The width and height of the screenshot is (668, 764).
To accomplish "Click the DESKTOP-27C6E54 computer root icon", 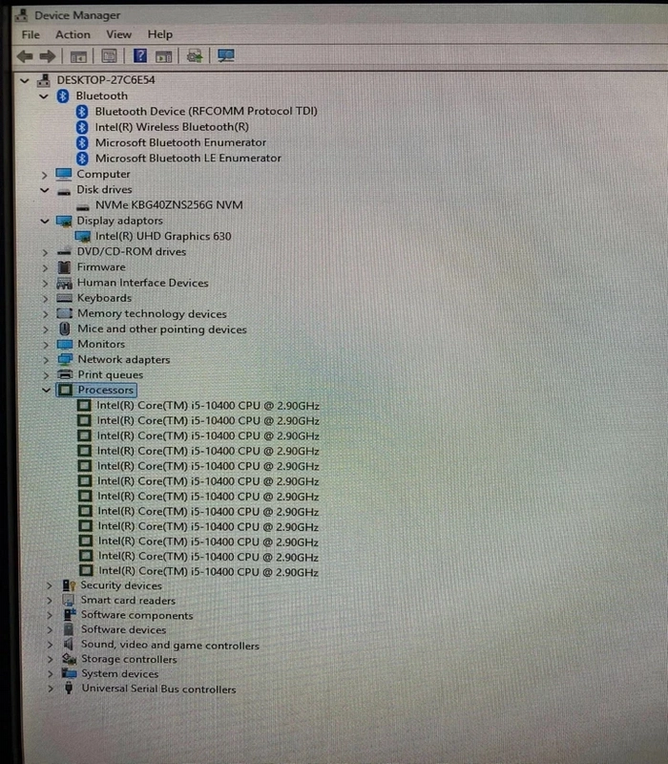I will pyautogui.click(x=44, y=80).
